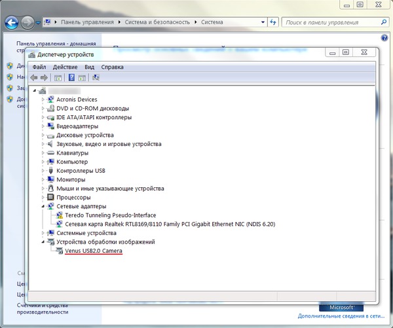
Task: Open the Действие menu
Action: pyautogui.click(x=65, y=67)
